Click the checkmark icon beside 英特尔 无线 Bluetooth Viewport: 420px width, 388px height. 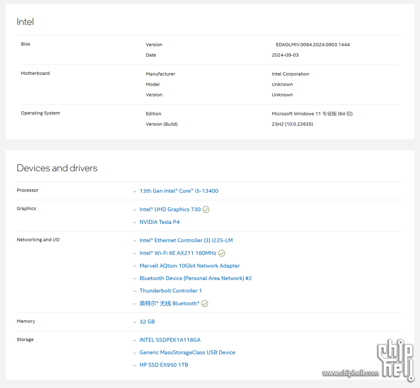tap(205, 304)
